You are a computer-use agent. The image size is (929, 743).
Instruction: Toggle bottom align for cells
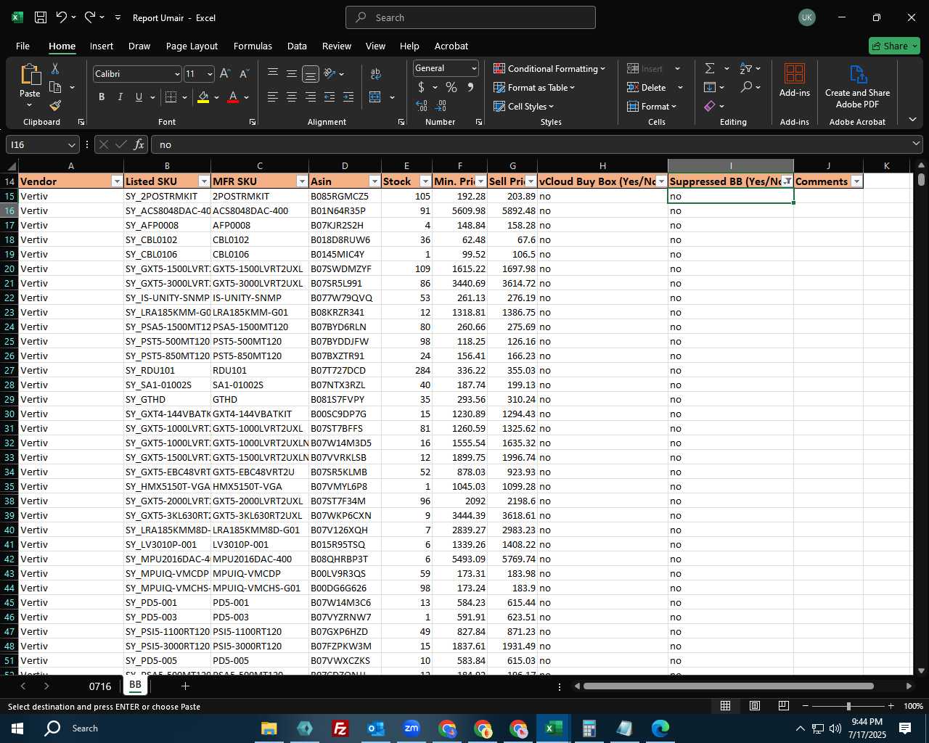310,74
